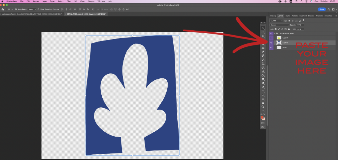Switch to the Swatches tab
Screen dimensions: 338x160
pos(328,16)
